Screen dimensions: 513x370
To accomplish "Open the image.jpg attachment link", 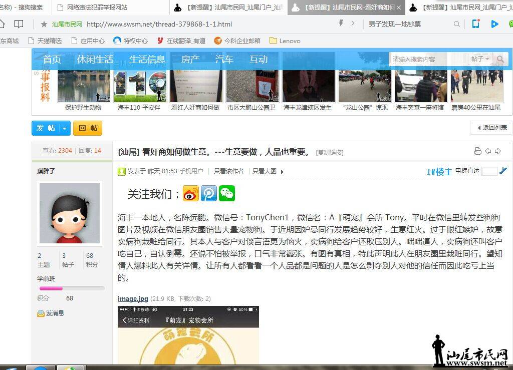I will point(133,298).
